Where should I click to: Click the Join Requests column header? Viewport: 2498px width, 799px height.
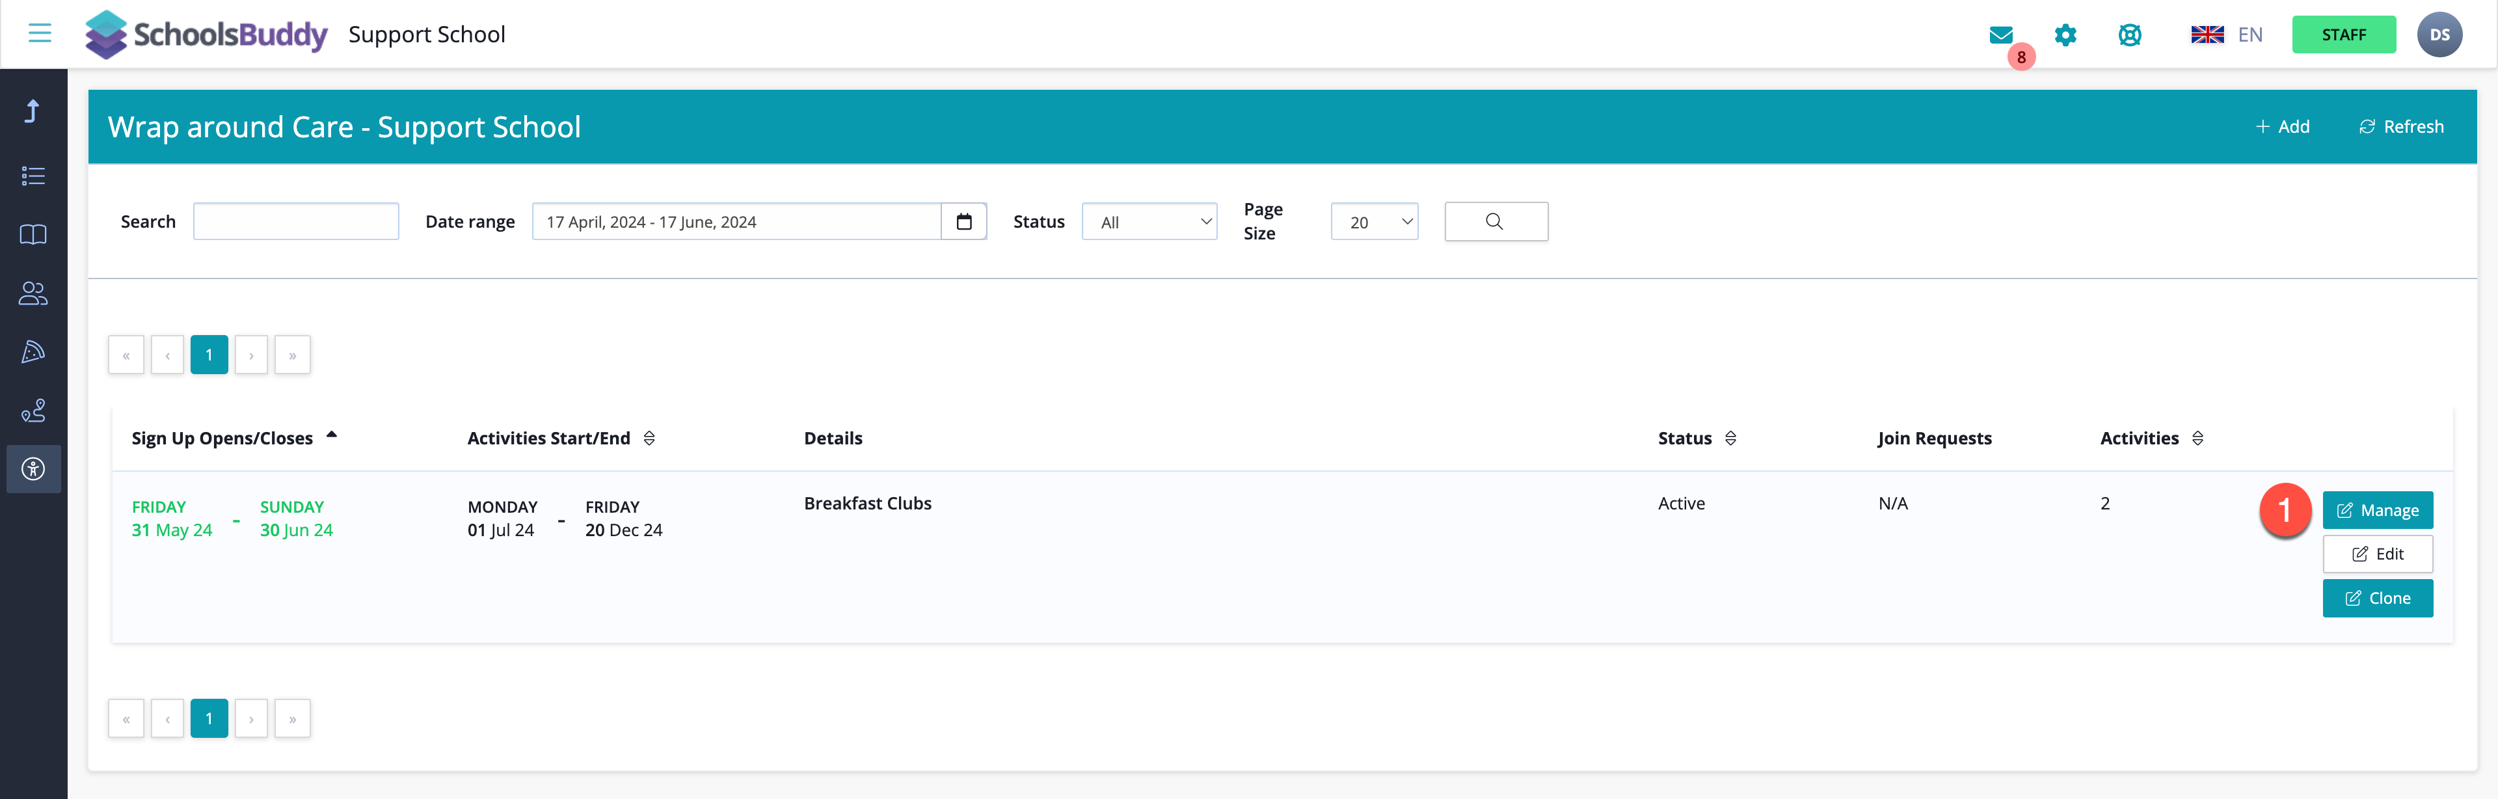1935,439
